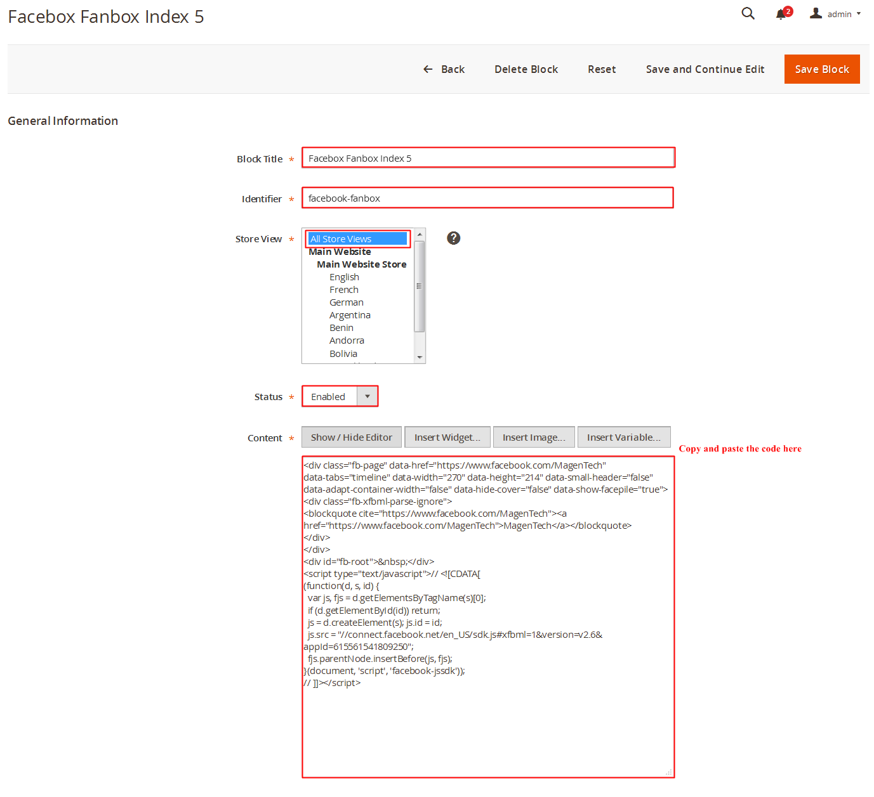
Task: Open the admin account menu
Action: pos(835,14)
